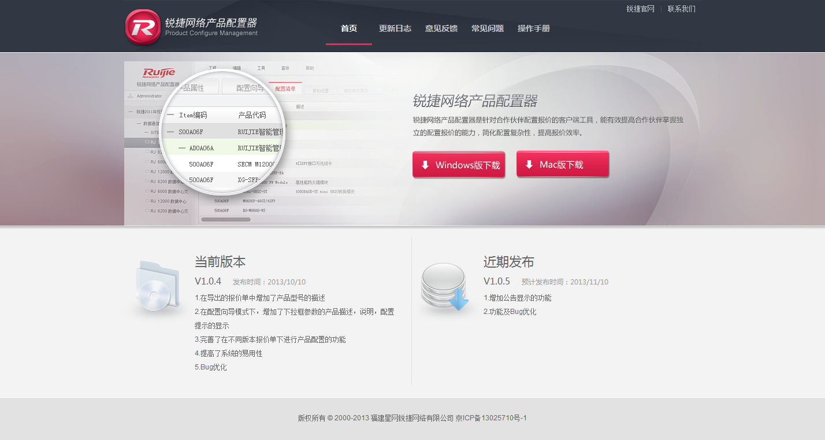The image size is (825, 440).
Task: Click the banner heading 锐捷网络产品配置器
Action: click(x=475, y=102)
